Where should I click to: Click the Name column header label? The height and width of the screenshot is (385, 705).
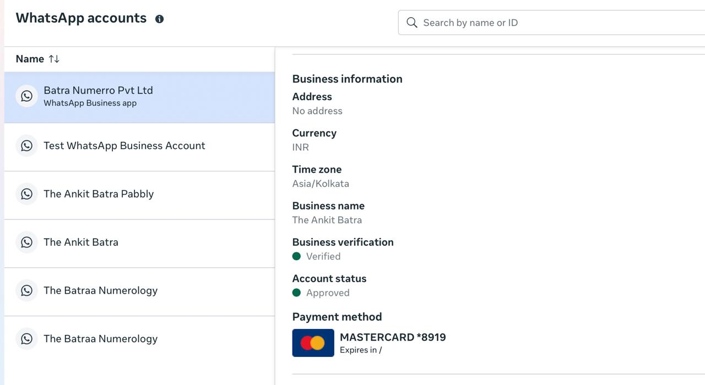[x=30, y=59]
